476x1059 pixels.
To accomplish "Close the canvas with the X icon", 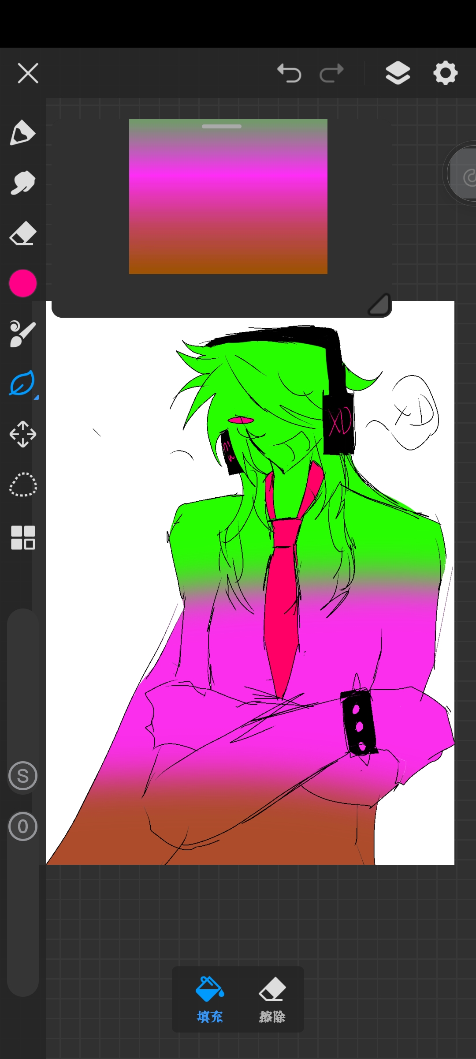I will [28, 73].
